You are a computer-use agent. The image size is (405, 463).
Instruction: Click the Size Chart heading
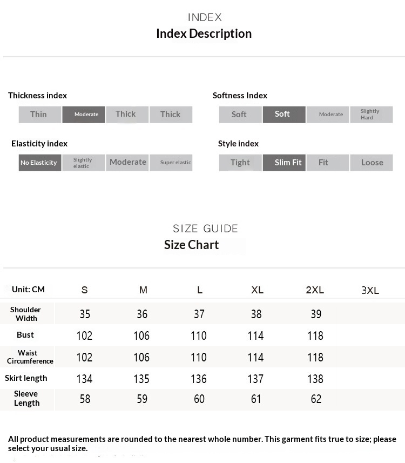(192, 245)
